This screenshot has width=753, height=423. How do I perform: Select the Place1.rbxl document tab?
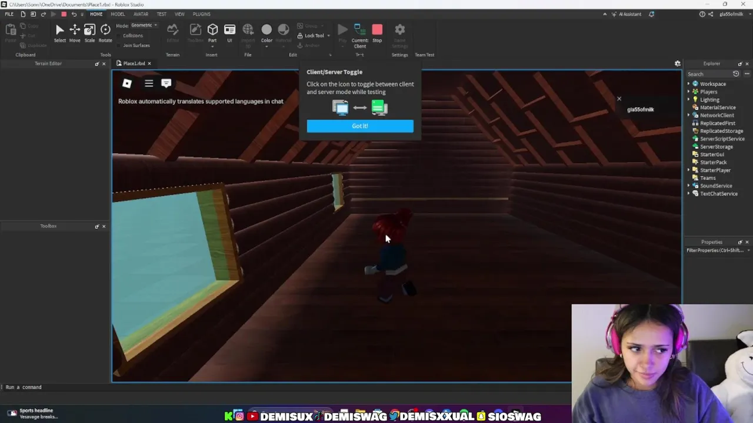tap(134, 63)
